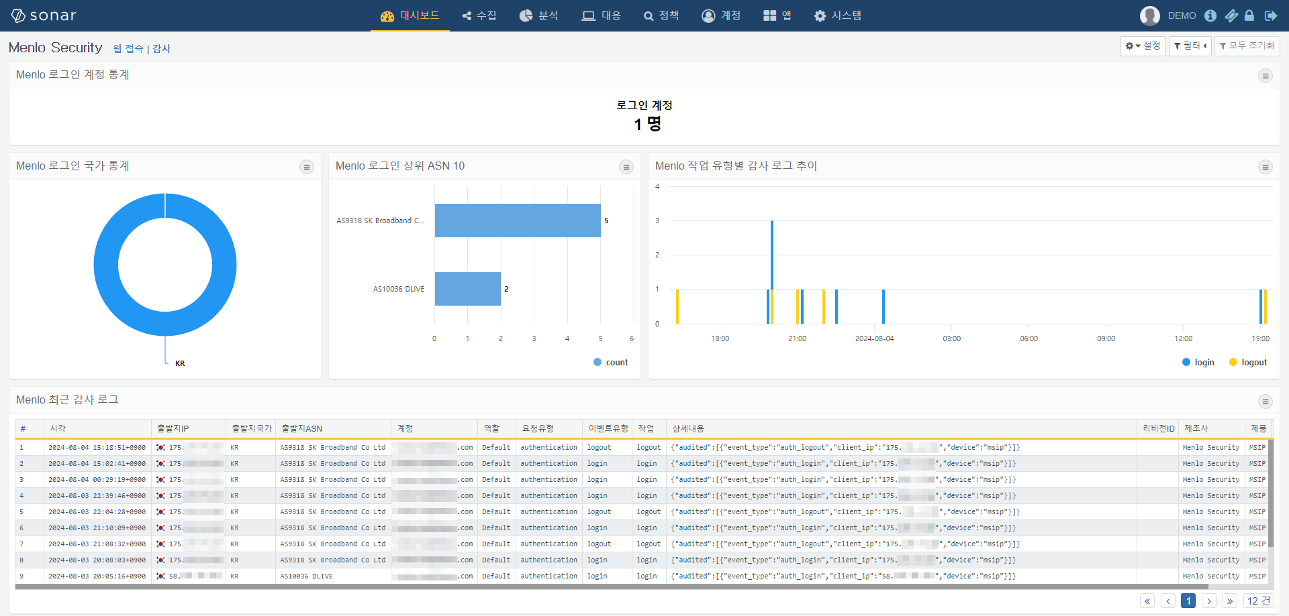
Task: Click Korea flag icon in row 1
Action: tap(160, 447)
